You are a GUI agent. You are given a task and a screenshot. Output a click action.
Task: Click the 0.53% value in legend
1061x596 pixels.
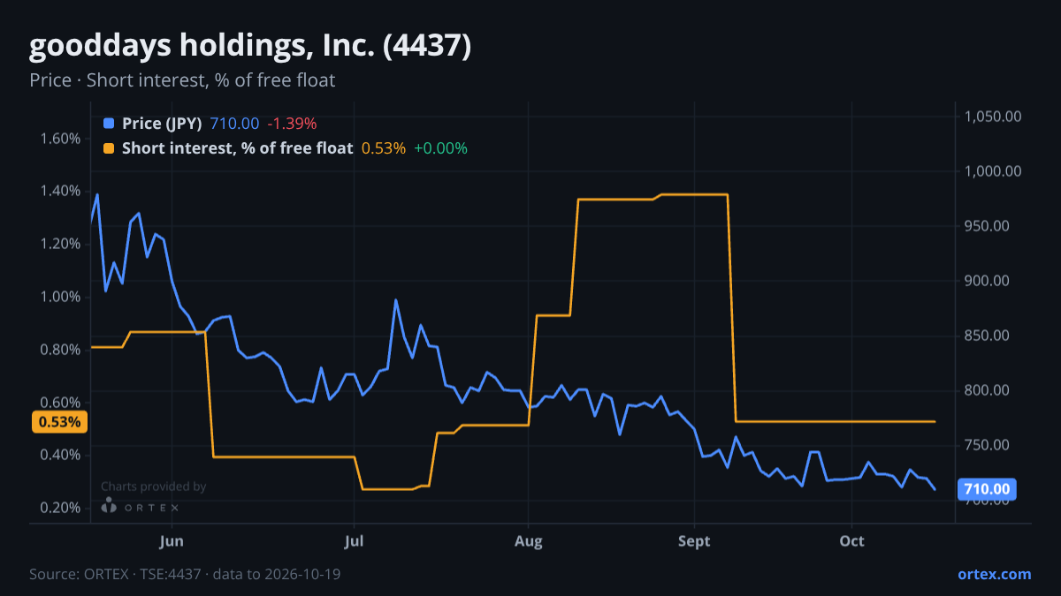tap(384, 148)
